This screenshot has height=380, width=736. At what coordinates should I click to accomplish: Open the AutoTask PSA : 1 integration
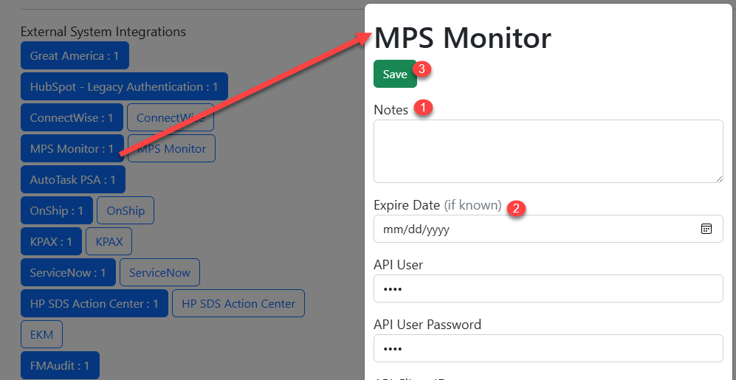73,180
